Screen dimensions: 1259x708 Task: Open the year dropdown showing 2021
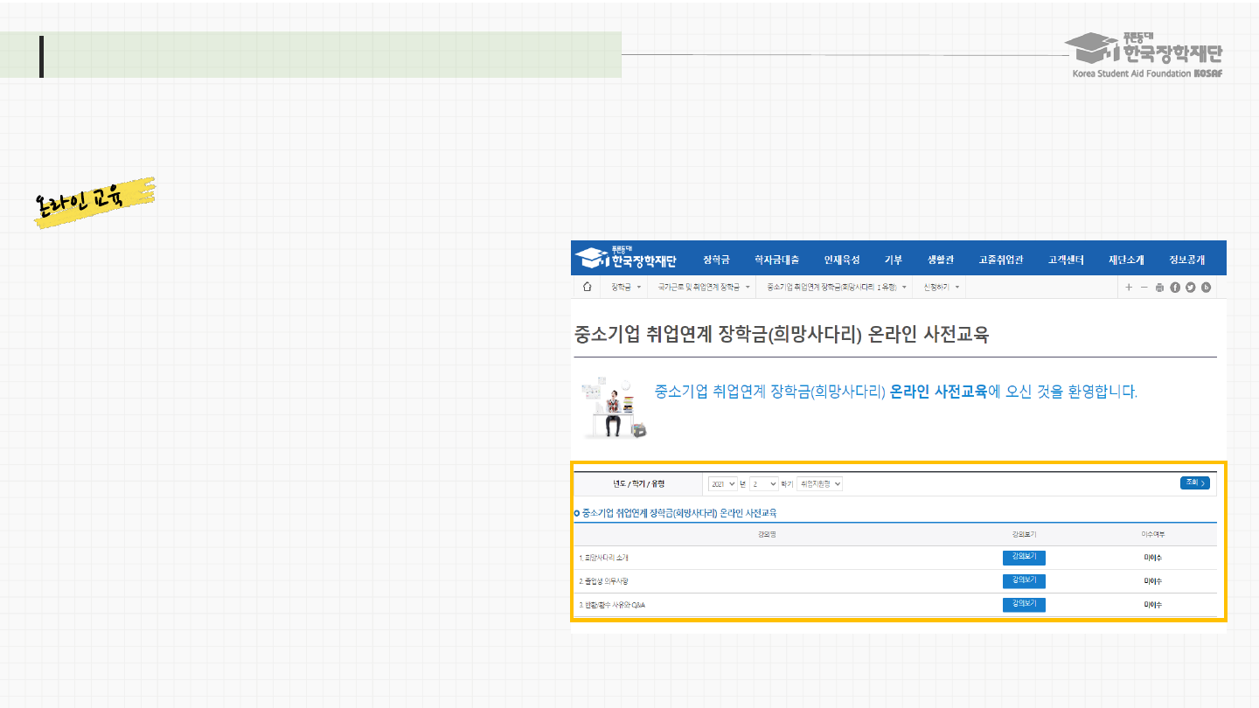tap(722, 483)
